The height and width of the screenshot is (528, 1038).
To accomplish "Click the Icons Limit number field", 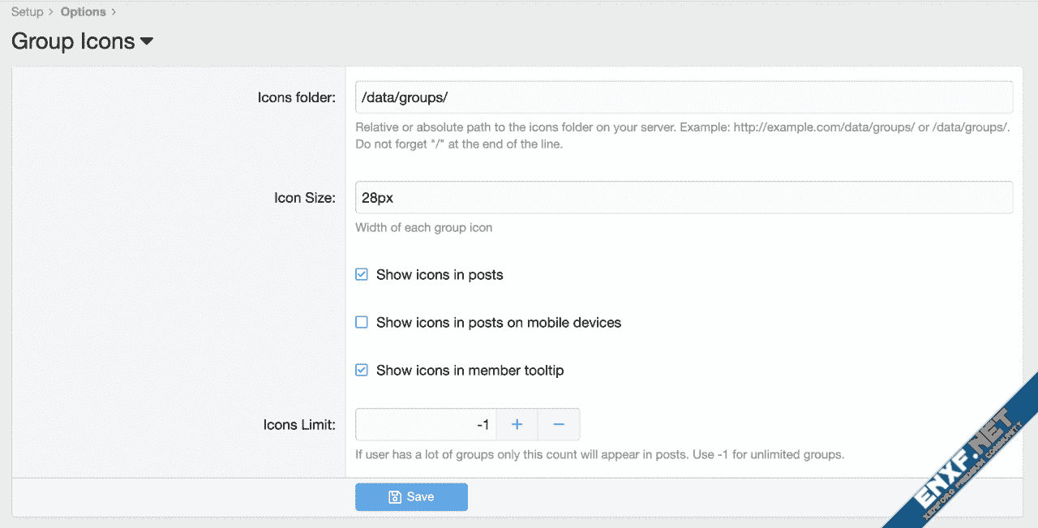I will (426, 425).
